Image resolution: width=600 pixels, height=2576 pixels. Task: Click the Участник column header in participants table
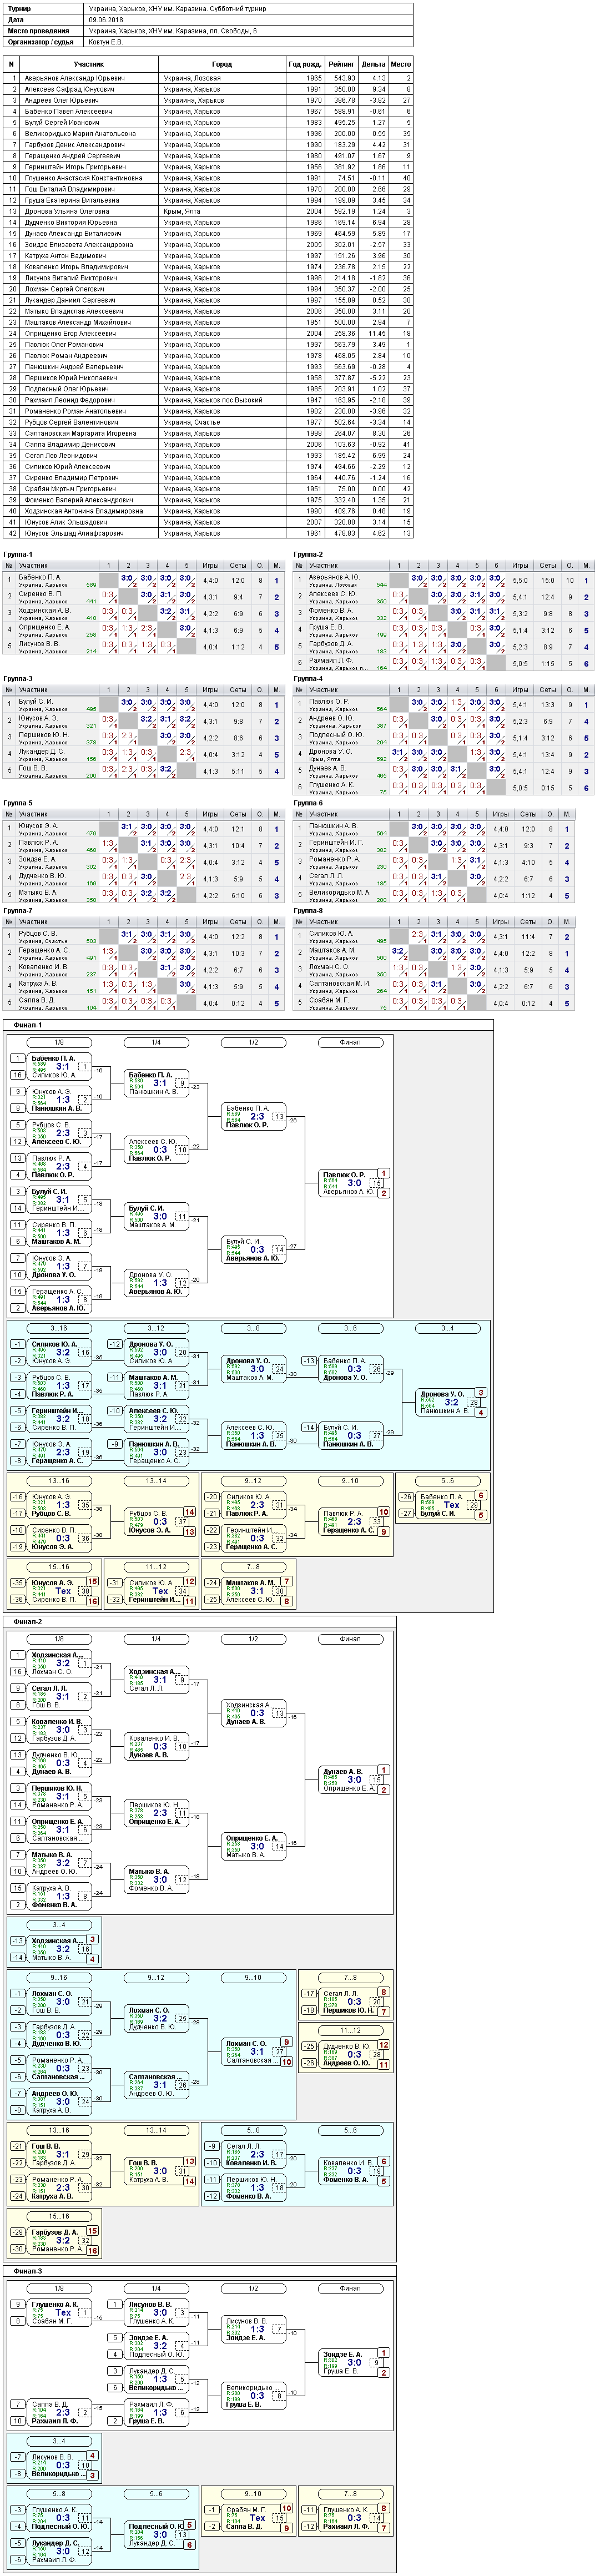89,64
